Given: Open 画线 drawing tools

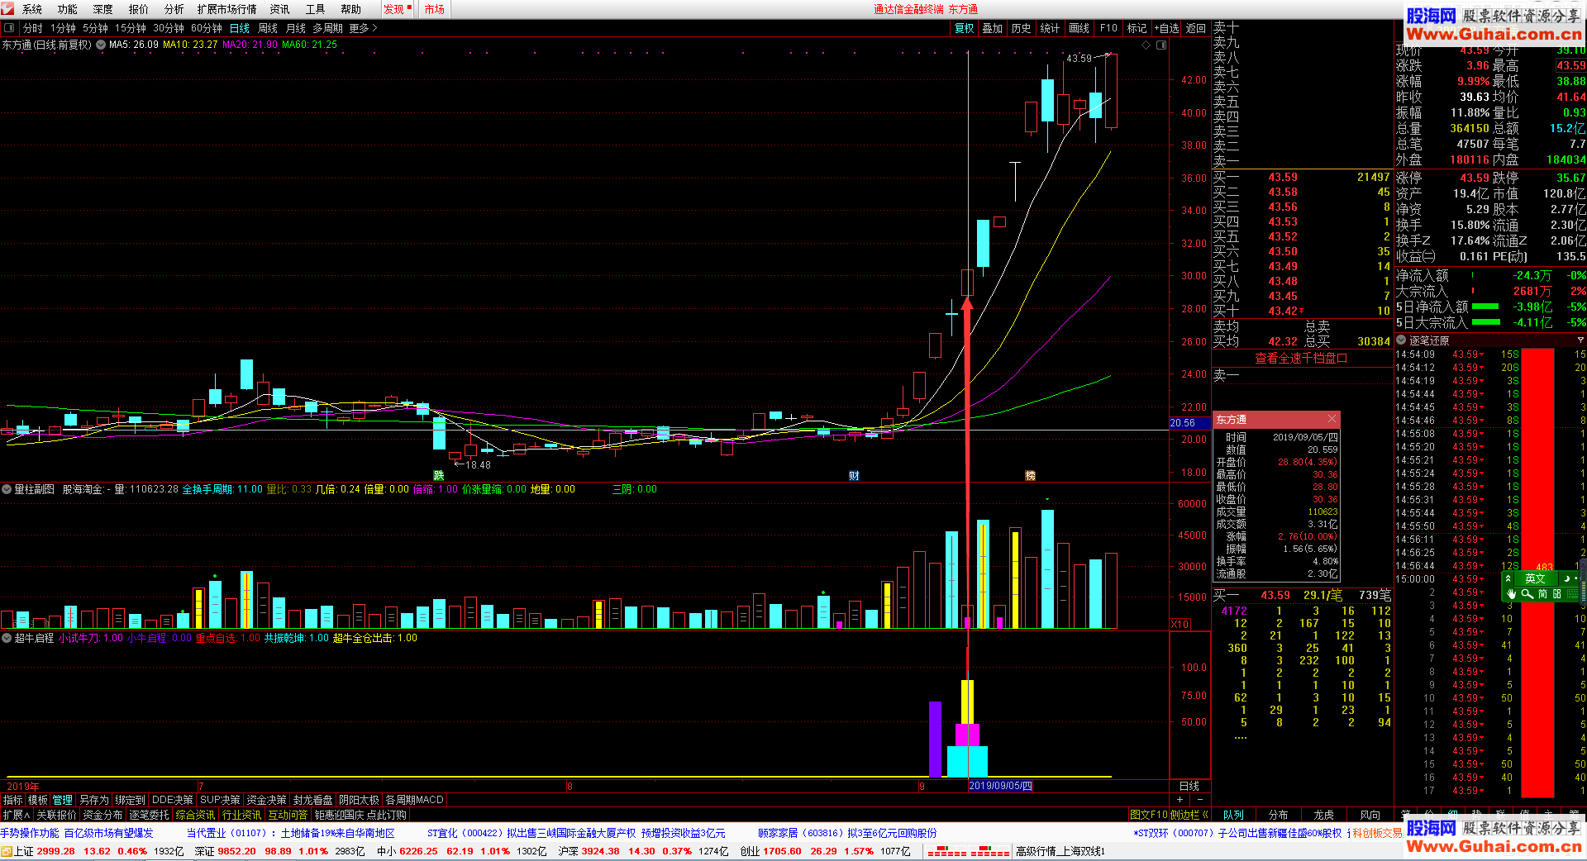Looking at the screenshot, I should [x=1079, y=28].
